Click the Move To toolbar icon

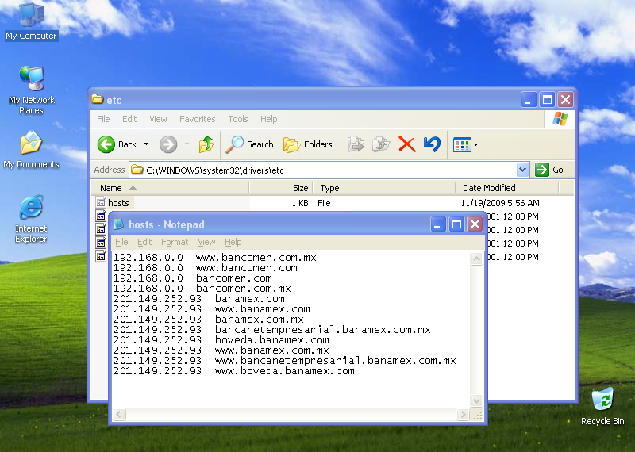pyautogui.click(x=356, y=144)
